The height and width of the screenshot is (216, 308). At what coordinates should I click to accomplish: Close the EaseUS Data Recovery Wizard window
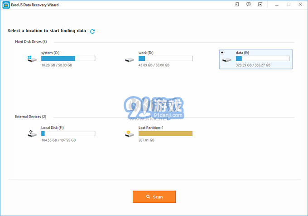[x=300, y=5]
